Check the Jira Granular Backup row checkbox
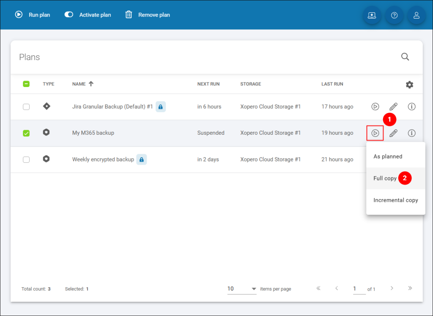 (26, 107)
